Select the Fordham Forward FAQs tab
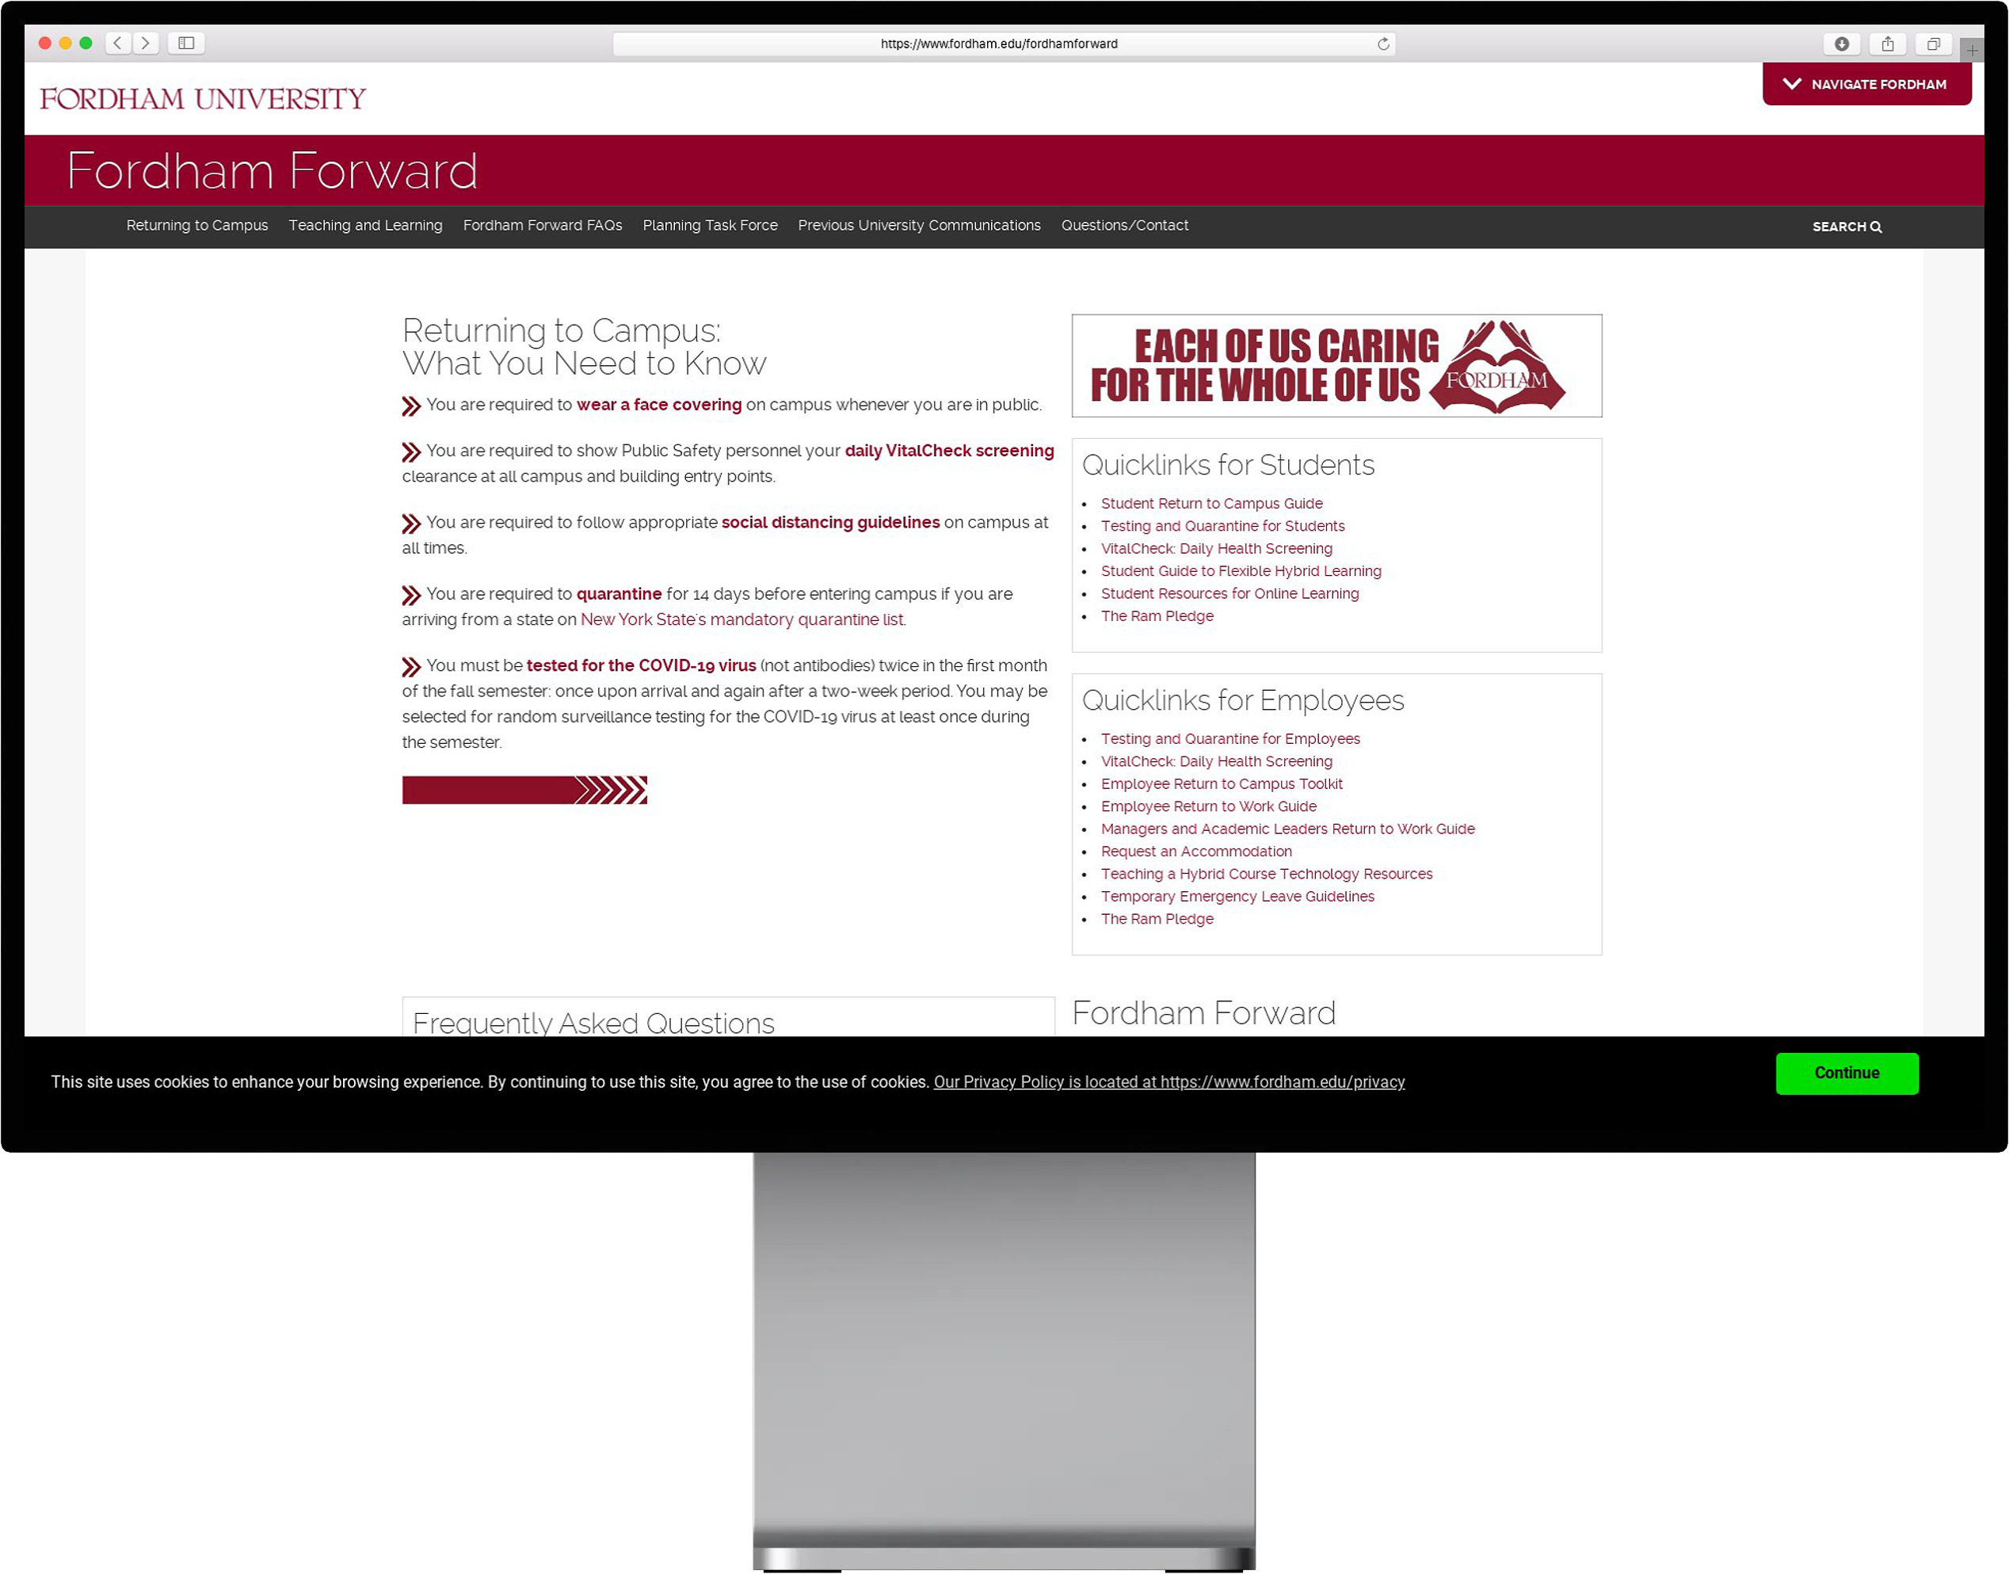Image resolution: width=2009 pixels, height=1574 pixels. 543,225
